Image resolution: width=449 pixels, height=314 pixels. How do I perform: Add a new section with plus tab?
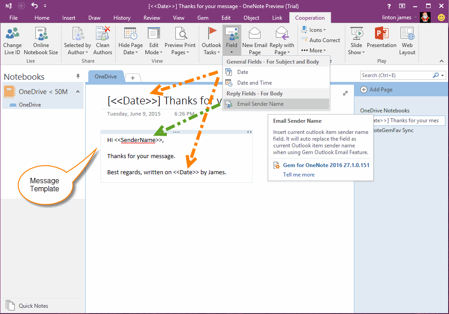point(133,78)
